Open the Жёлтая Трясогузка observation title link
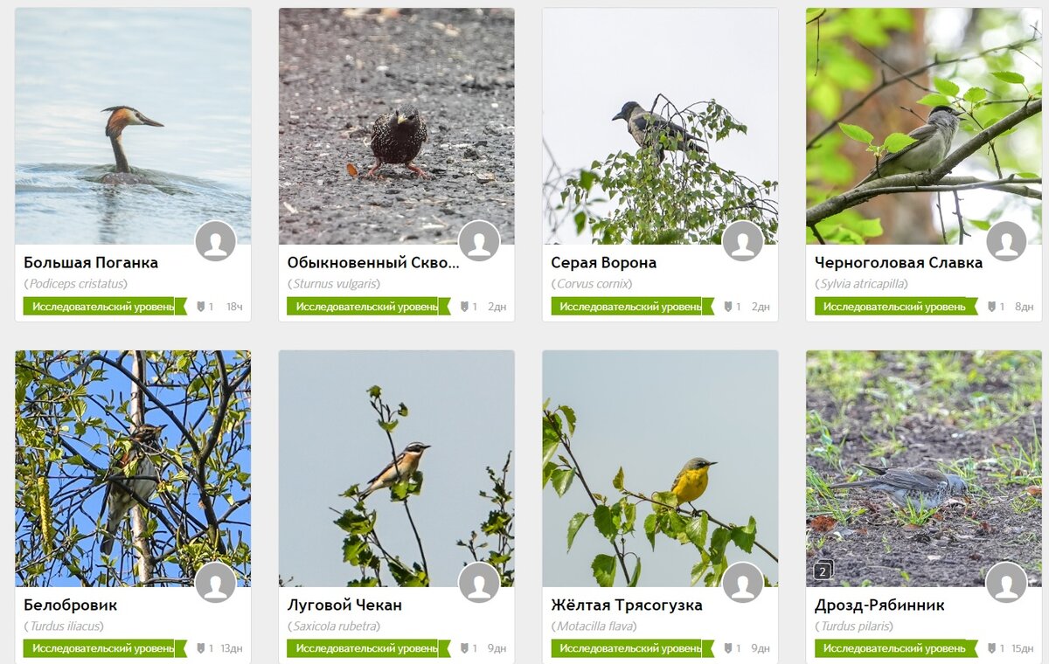 (627, 605)
